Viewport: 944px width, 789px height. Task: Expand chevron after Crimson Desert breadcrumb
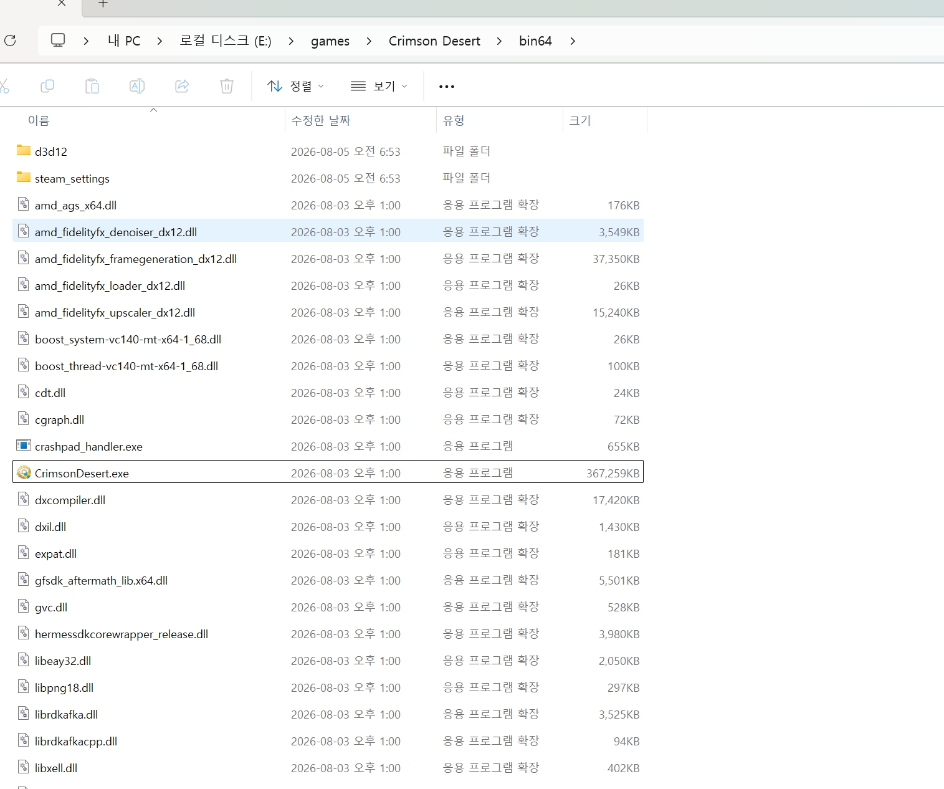click(499, 41)
